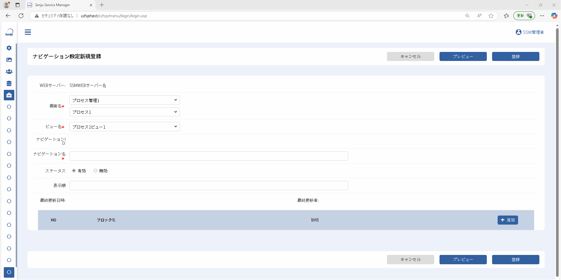
Task: Click the キャンセル button beside the page title
Action: [x=411, y=57]
